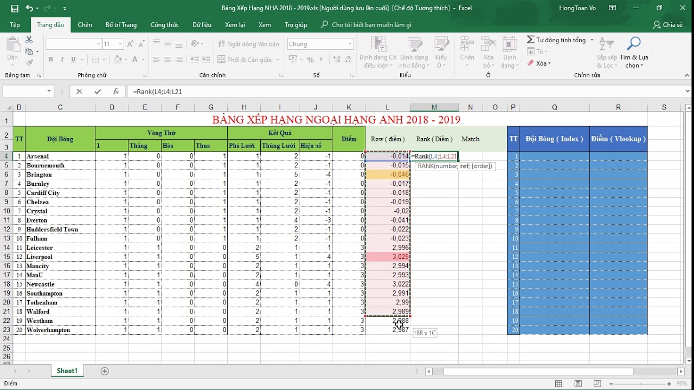This screenshot has height=390, width=694.
Task: Click the Xóa clear button with eraser
Action: click(x=539, y=63)
